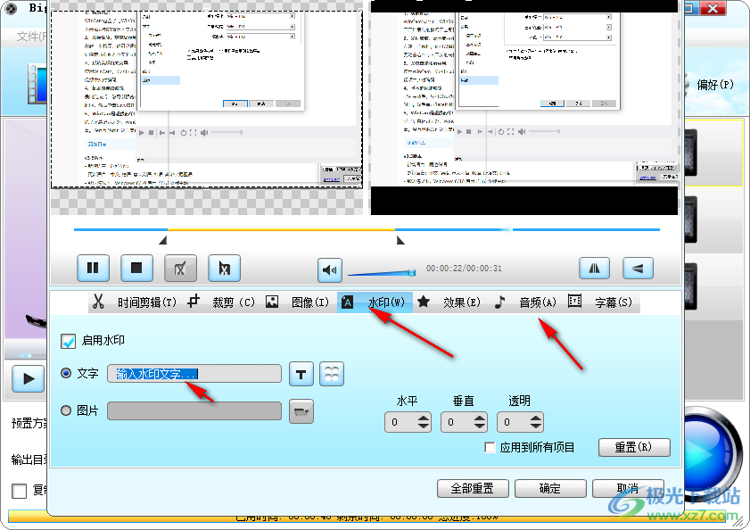This screenshot has width=750, height=530.
Task: Check the 复 checkbox in main window
Action: [x=19, y=491]
